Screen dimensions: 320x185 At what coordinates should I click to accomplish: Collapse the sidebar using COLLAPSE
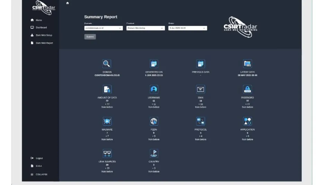tap(41, 174)
